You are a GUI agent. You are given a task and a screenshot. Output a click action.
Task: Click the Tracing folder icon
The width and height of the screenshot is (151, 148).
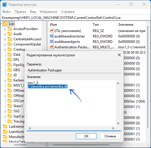pyautogui.click(x=10, y=121)
